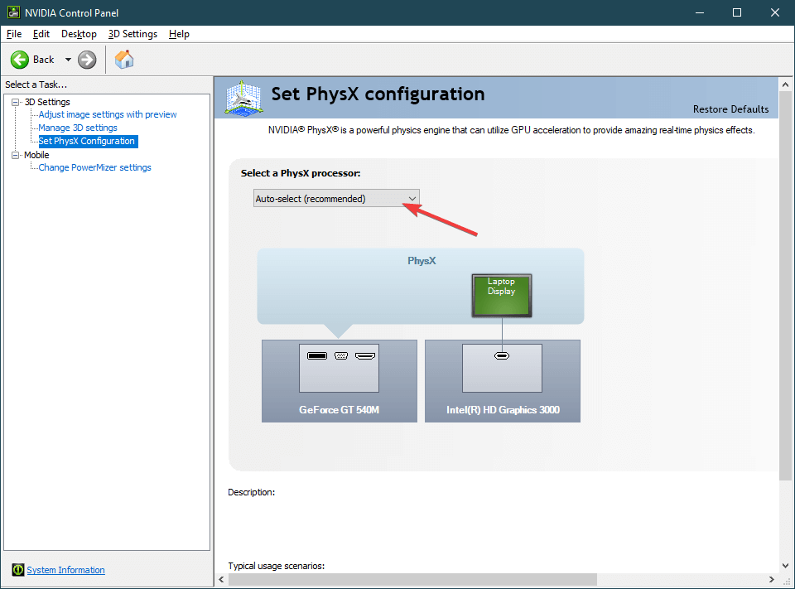
Task: Open the Back history dropdown arrow
Action: point(68,60)
